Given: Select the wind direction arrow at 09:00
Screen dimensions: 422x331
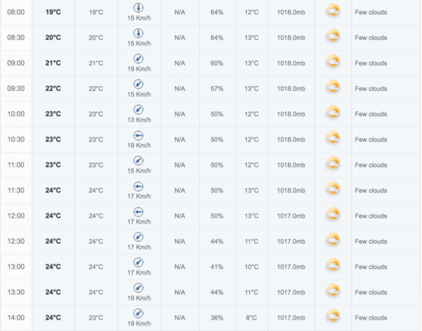Looking at the screenshot, I should (139, 58).
